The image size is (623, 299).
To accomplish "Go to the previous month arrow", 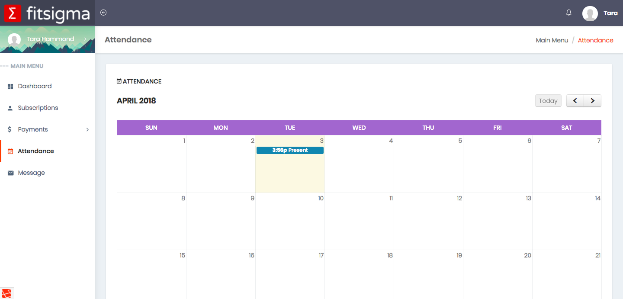I will (x=575, y=101).
